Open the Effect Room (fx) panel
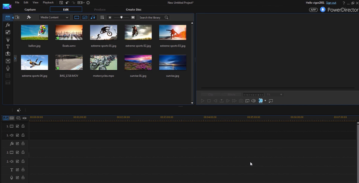This screenshot has width=359, height=183. click(x=8, y=25)
